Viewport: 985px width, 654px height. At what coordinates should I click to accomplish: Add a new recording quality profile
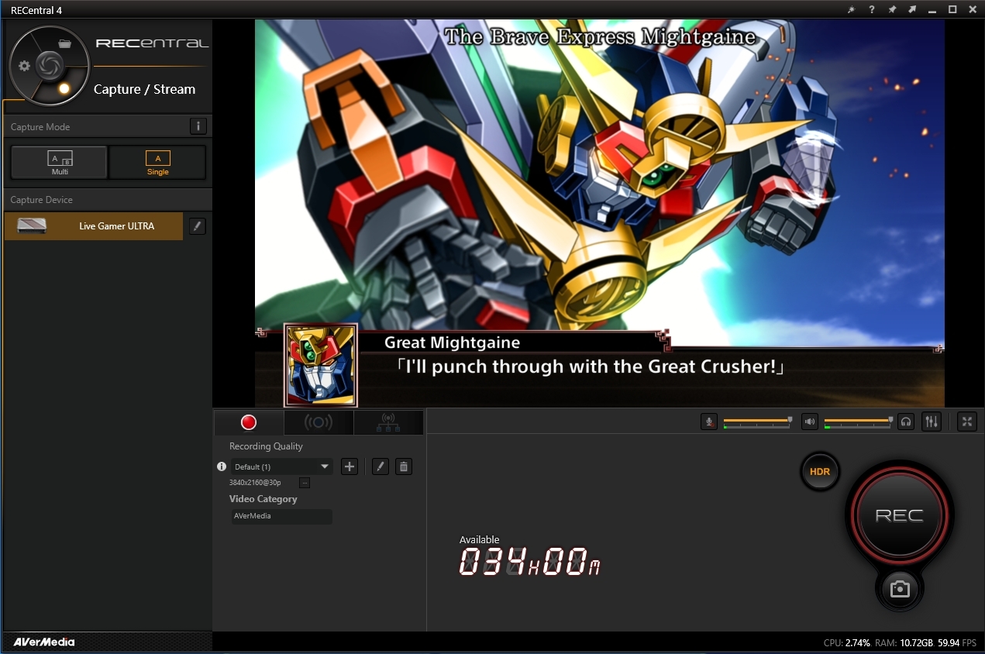click(x=350, y=466)
